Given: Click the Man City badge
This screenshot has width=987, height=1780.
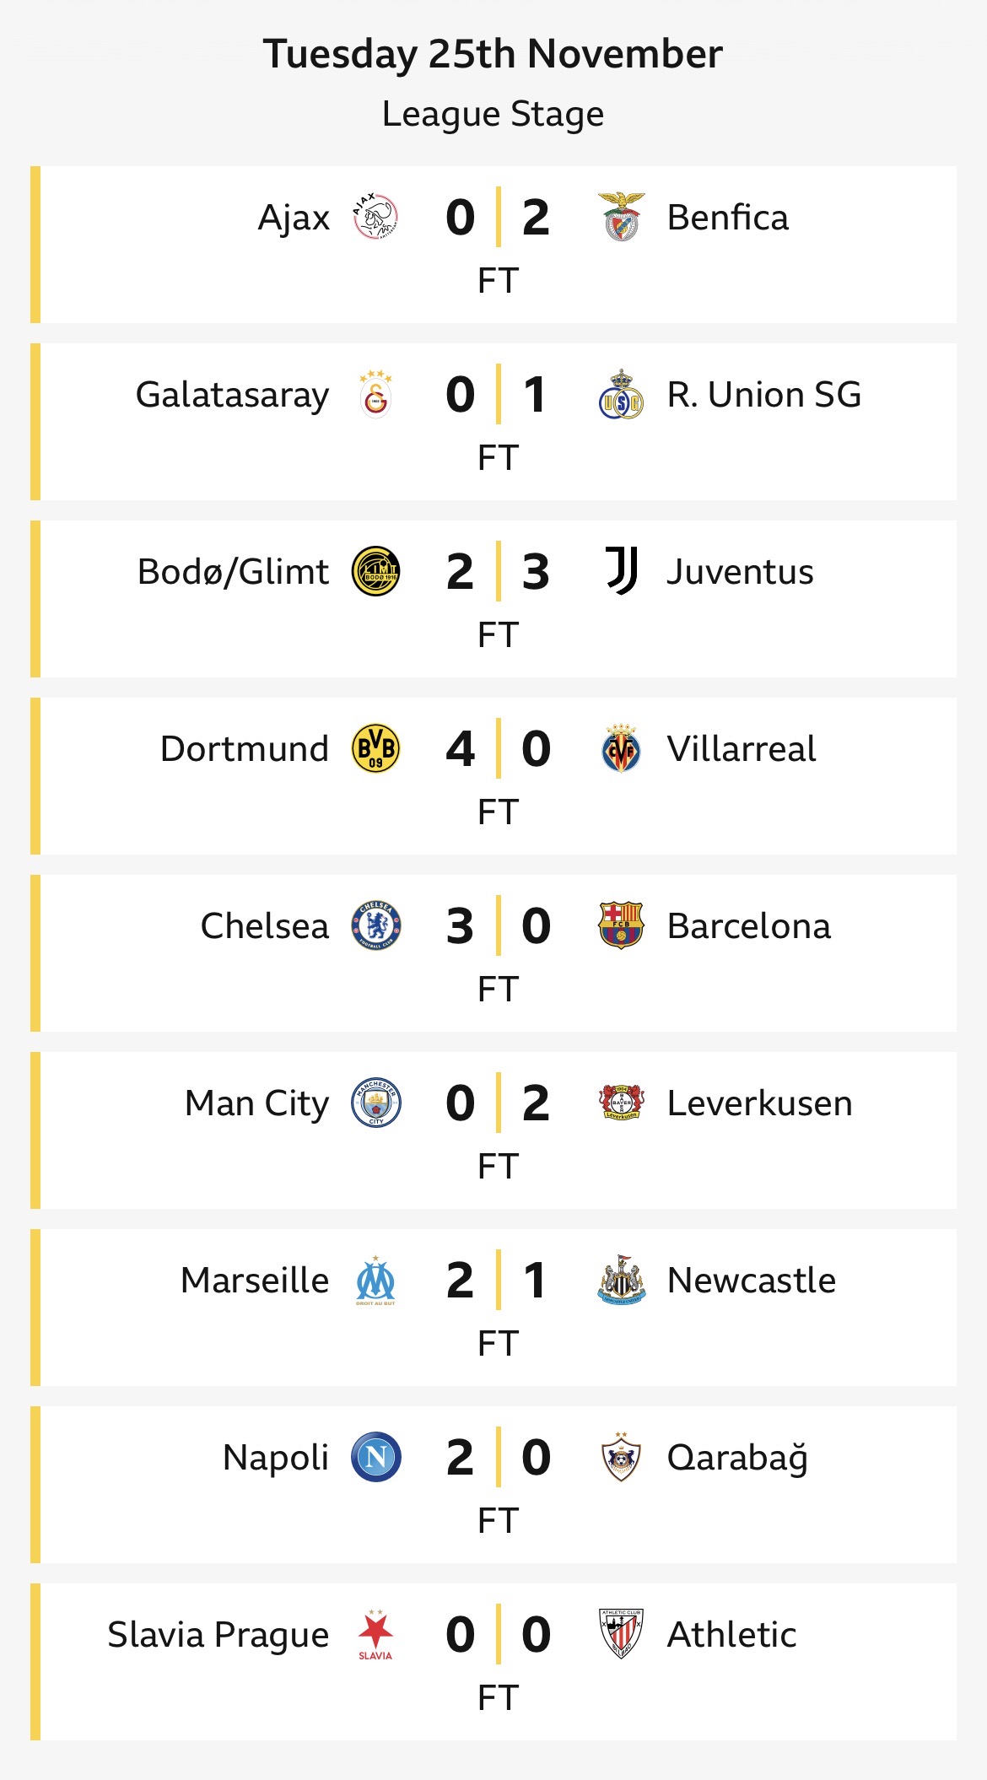Looking at the screenshot, I should pyautogui.click(x=375, y=1103).
